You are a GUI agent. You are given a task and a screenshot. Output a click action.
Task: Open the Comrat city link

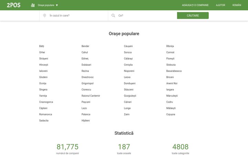click(x=170, y=52)
